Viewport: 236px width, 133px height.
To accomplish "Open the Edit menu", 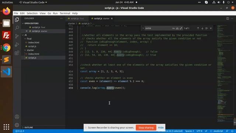I will (x=22, y=13).
